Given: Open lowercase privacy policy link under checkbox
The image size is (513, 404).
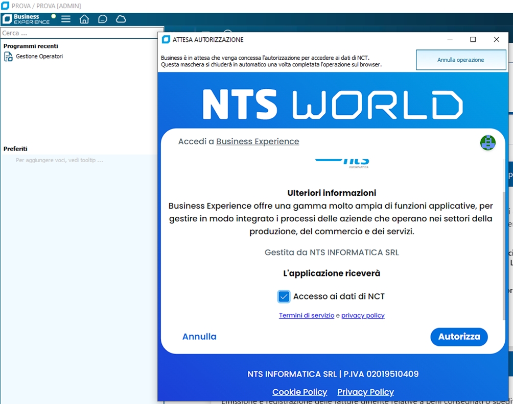Looking at the screenshot, I should click(363, 315).
